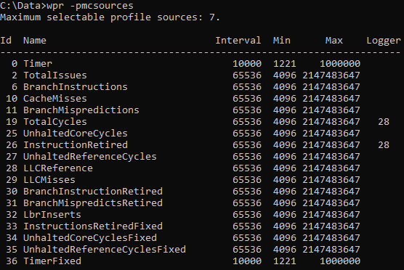404x270 pixels.
Task: Click the 'Logger' column header
Action: [x=384, y=41]
